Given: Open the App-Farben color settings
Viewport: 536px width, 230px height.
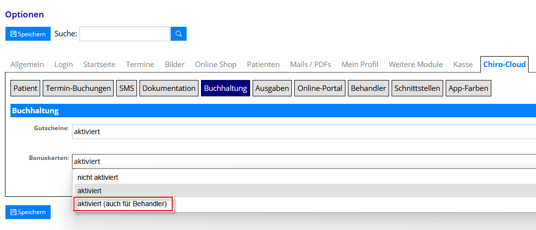Looking at the screenshot, I should click(x=468, y=88).
